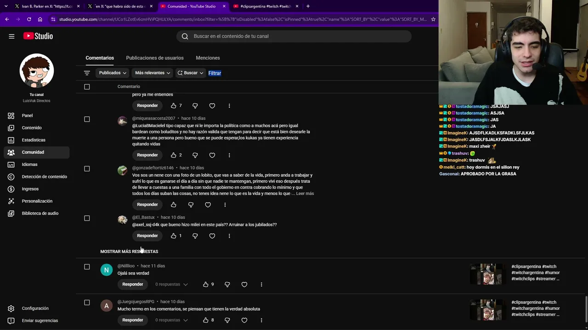Show more replies with MOSTRAR MÁS RESPUESTAS
Viewport: 588px width, 330px height.
point(129,252)
